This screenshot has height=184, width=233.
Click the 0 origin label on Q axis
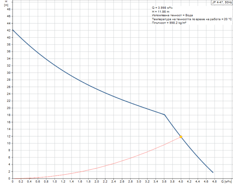click(x=13, y=181)
